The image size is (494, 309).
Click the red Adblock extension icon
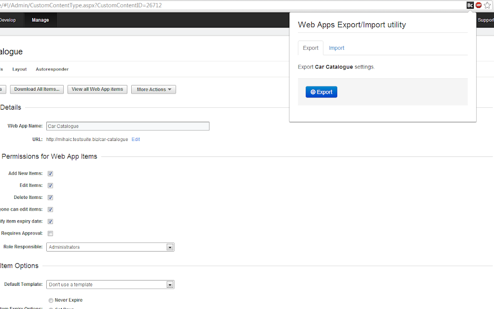coord(479,5)
